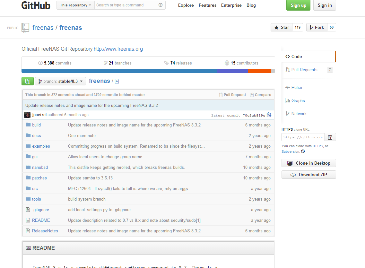Click the src folder icon
The width and height of the screenshot is (365, 268).
(x=28, y=188)
